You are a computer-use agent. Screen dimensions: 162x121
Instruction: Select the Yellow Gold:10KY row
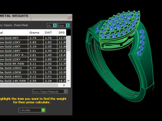(x=33, y=42)
